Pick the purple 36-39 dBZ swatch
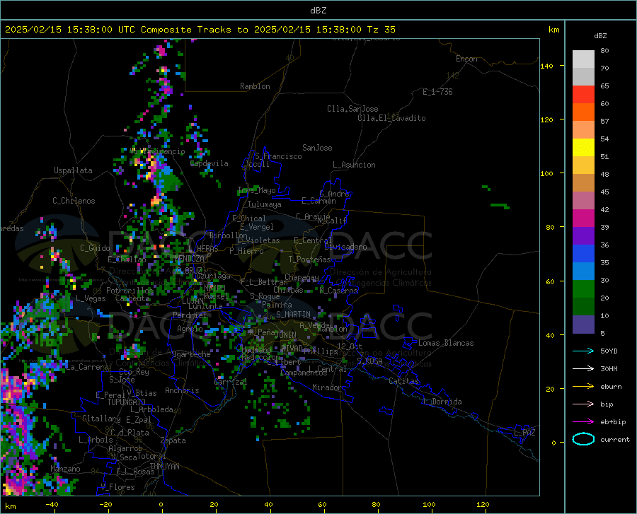The width and height of the screenshot is (637, 514). point(583,236)
